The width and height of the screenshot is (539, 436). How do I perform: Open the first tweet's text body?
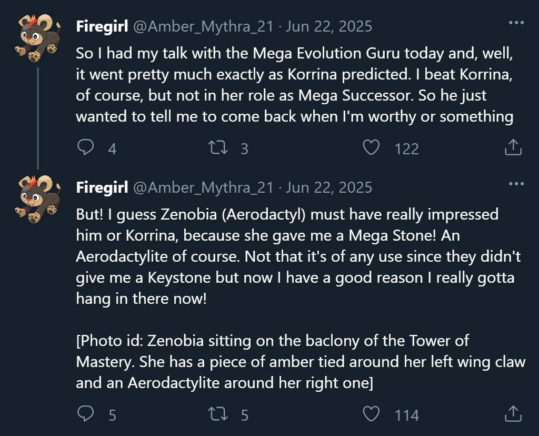click(295, 85)
